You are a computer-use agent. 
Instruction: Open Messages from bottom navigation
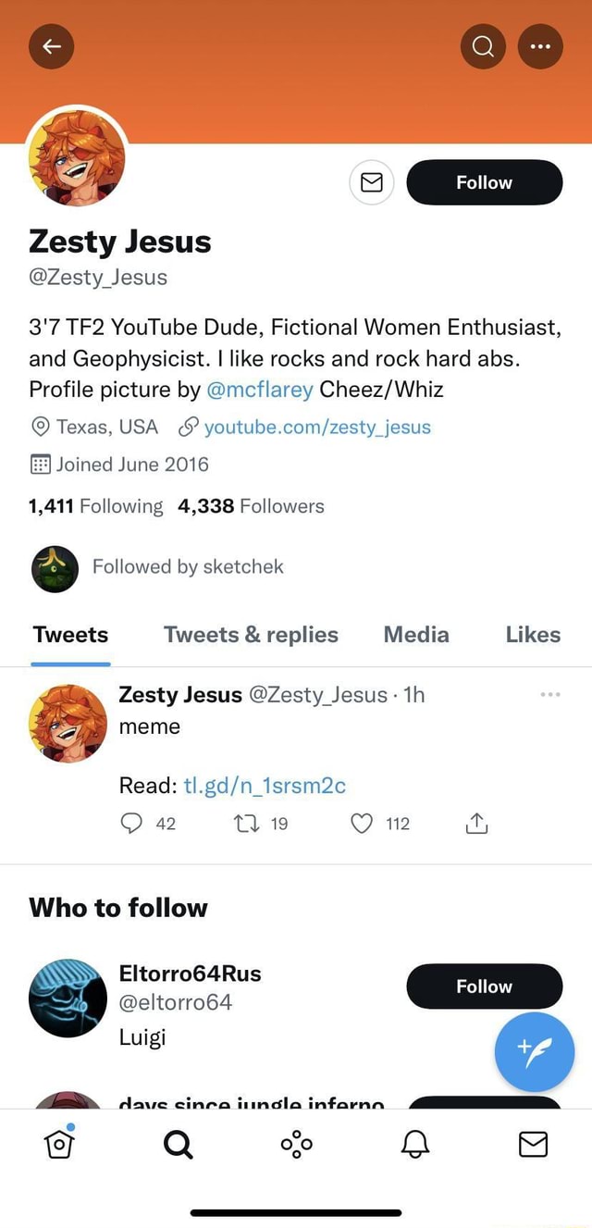[532, 1144]
